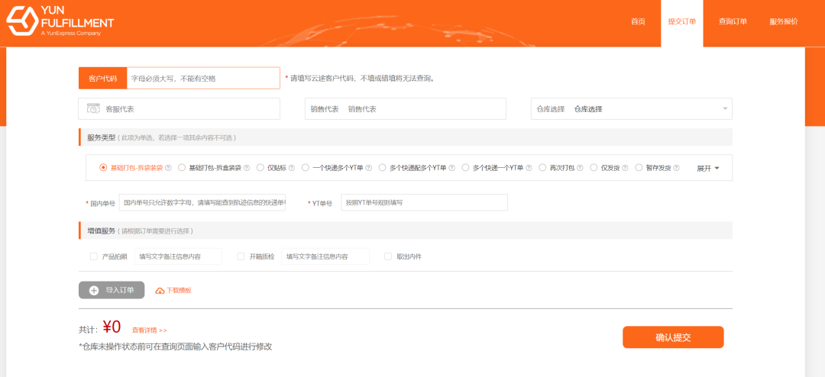Open the 服务报价 tab

784,21
